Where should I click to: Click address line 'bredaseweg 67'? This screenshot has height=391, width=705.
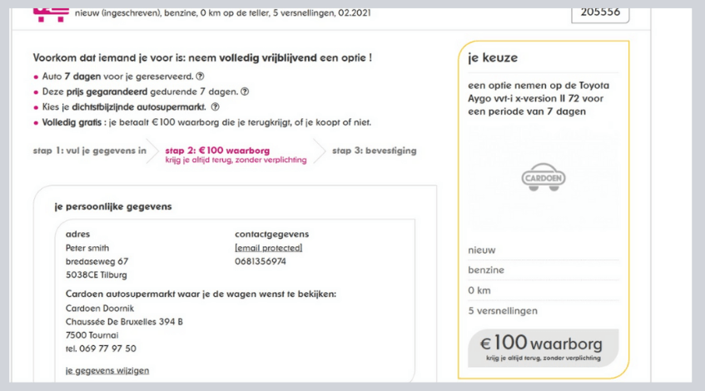97,261
